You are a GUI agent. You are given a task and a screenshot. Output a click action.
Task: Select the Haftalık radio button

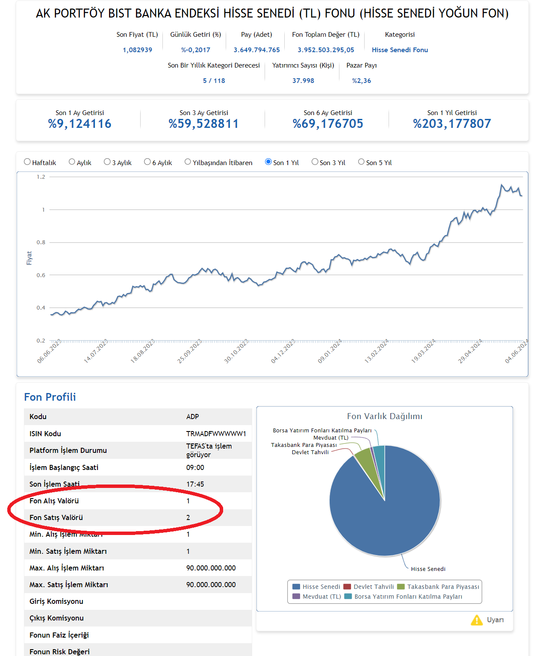27,162
